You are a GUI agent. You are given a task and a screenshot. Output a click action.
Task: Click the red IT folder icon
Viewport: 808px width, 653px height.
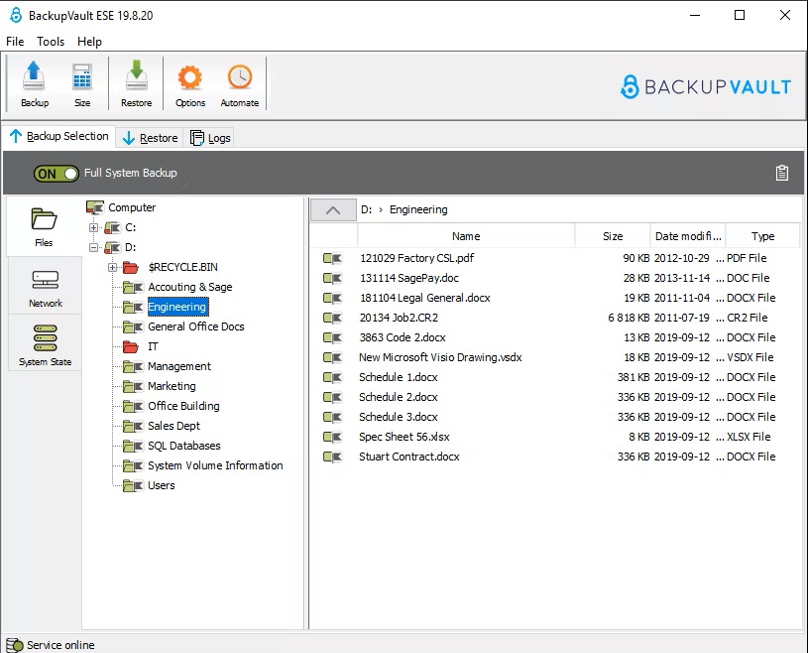tap(131, 346)
